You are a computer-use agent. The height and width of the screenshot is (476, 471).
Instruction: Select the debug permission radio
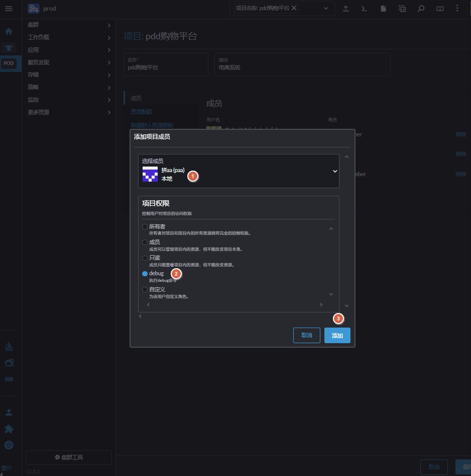[x=145, y=274]
